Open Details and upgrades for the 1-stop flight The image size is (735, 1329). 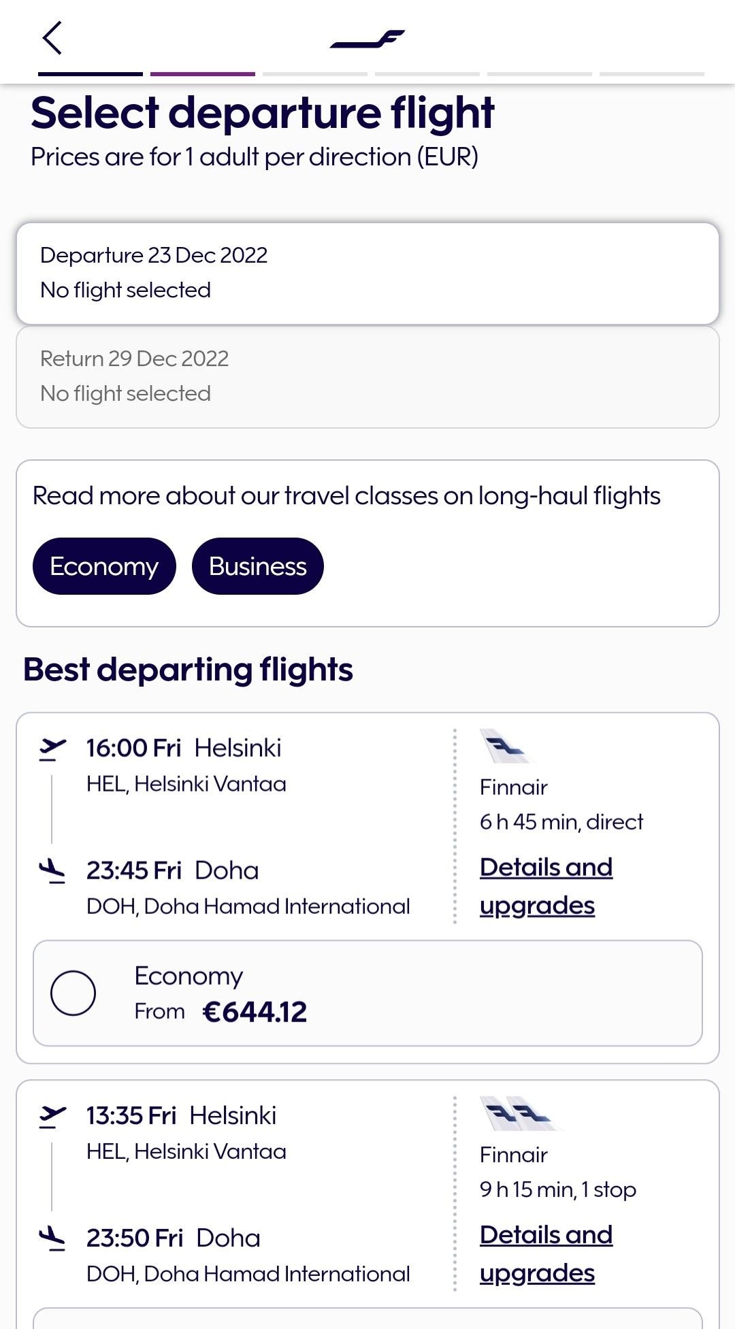(546, 1253)
